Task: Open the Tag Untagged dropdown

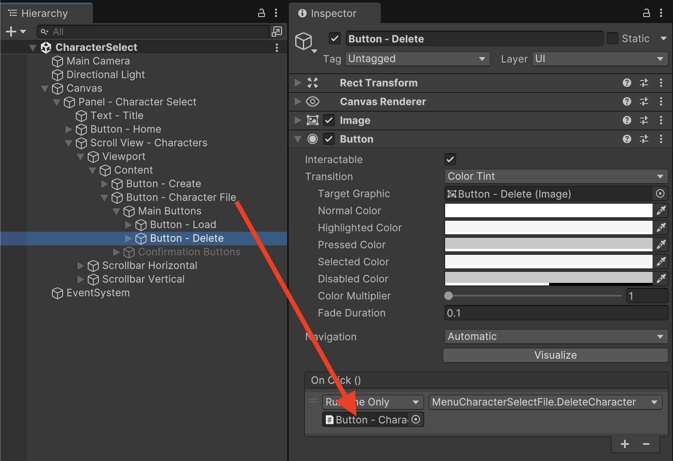Action: [417, 59]
